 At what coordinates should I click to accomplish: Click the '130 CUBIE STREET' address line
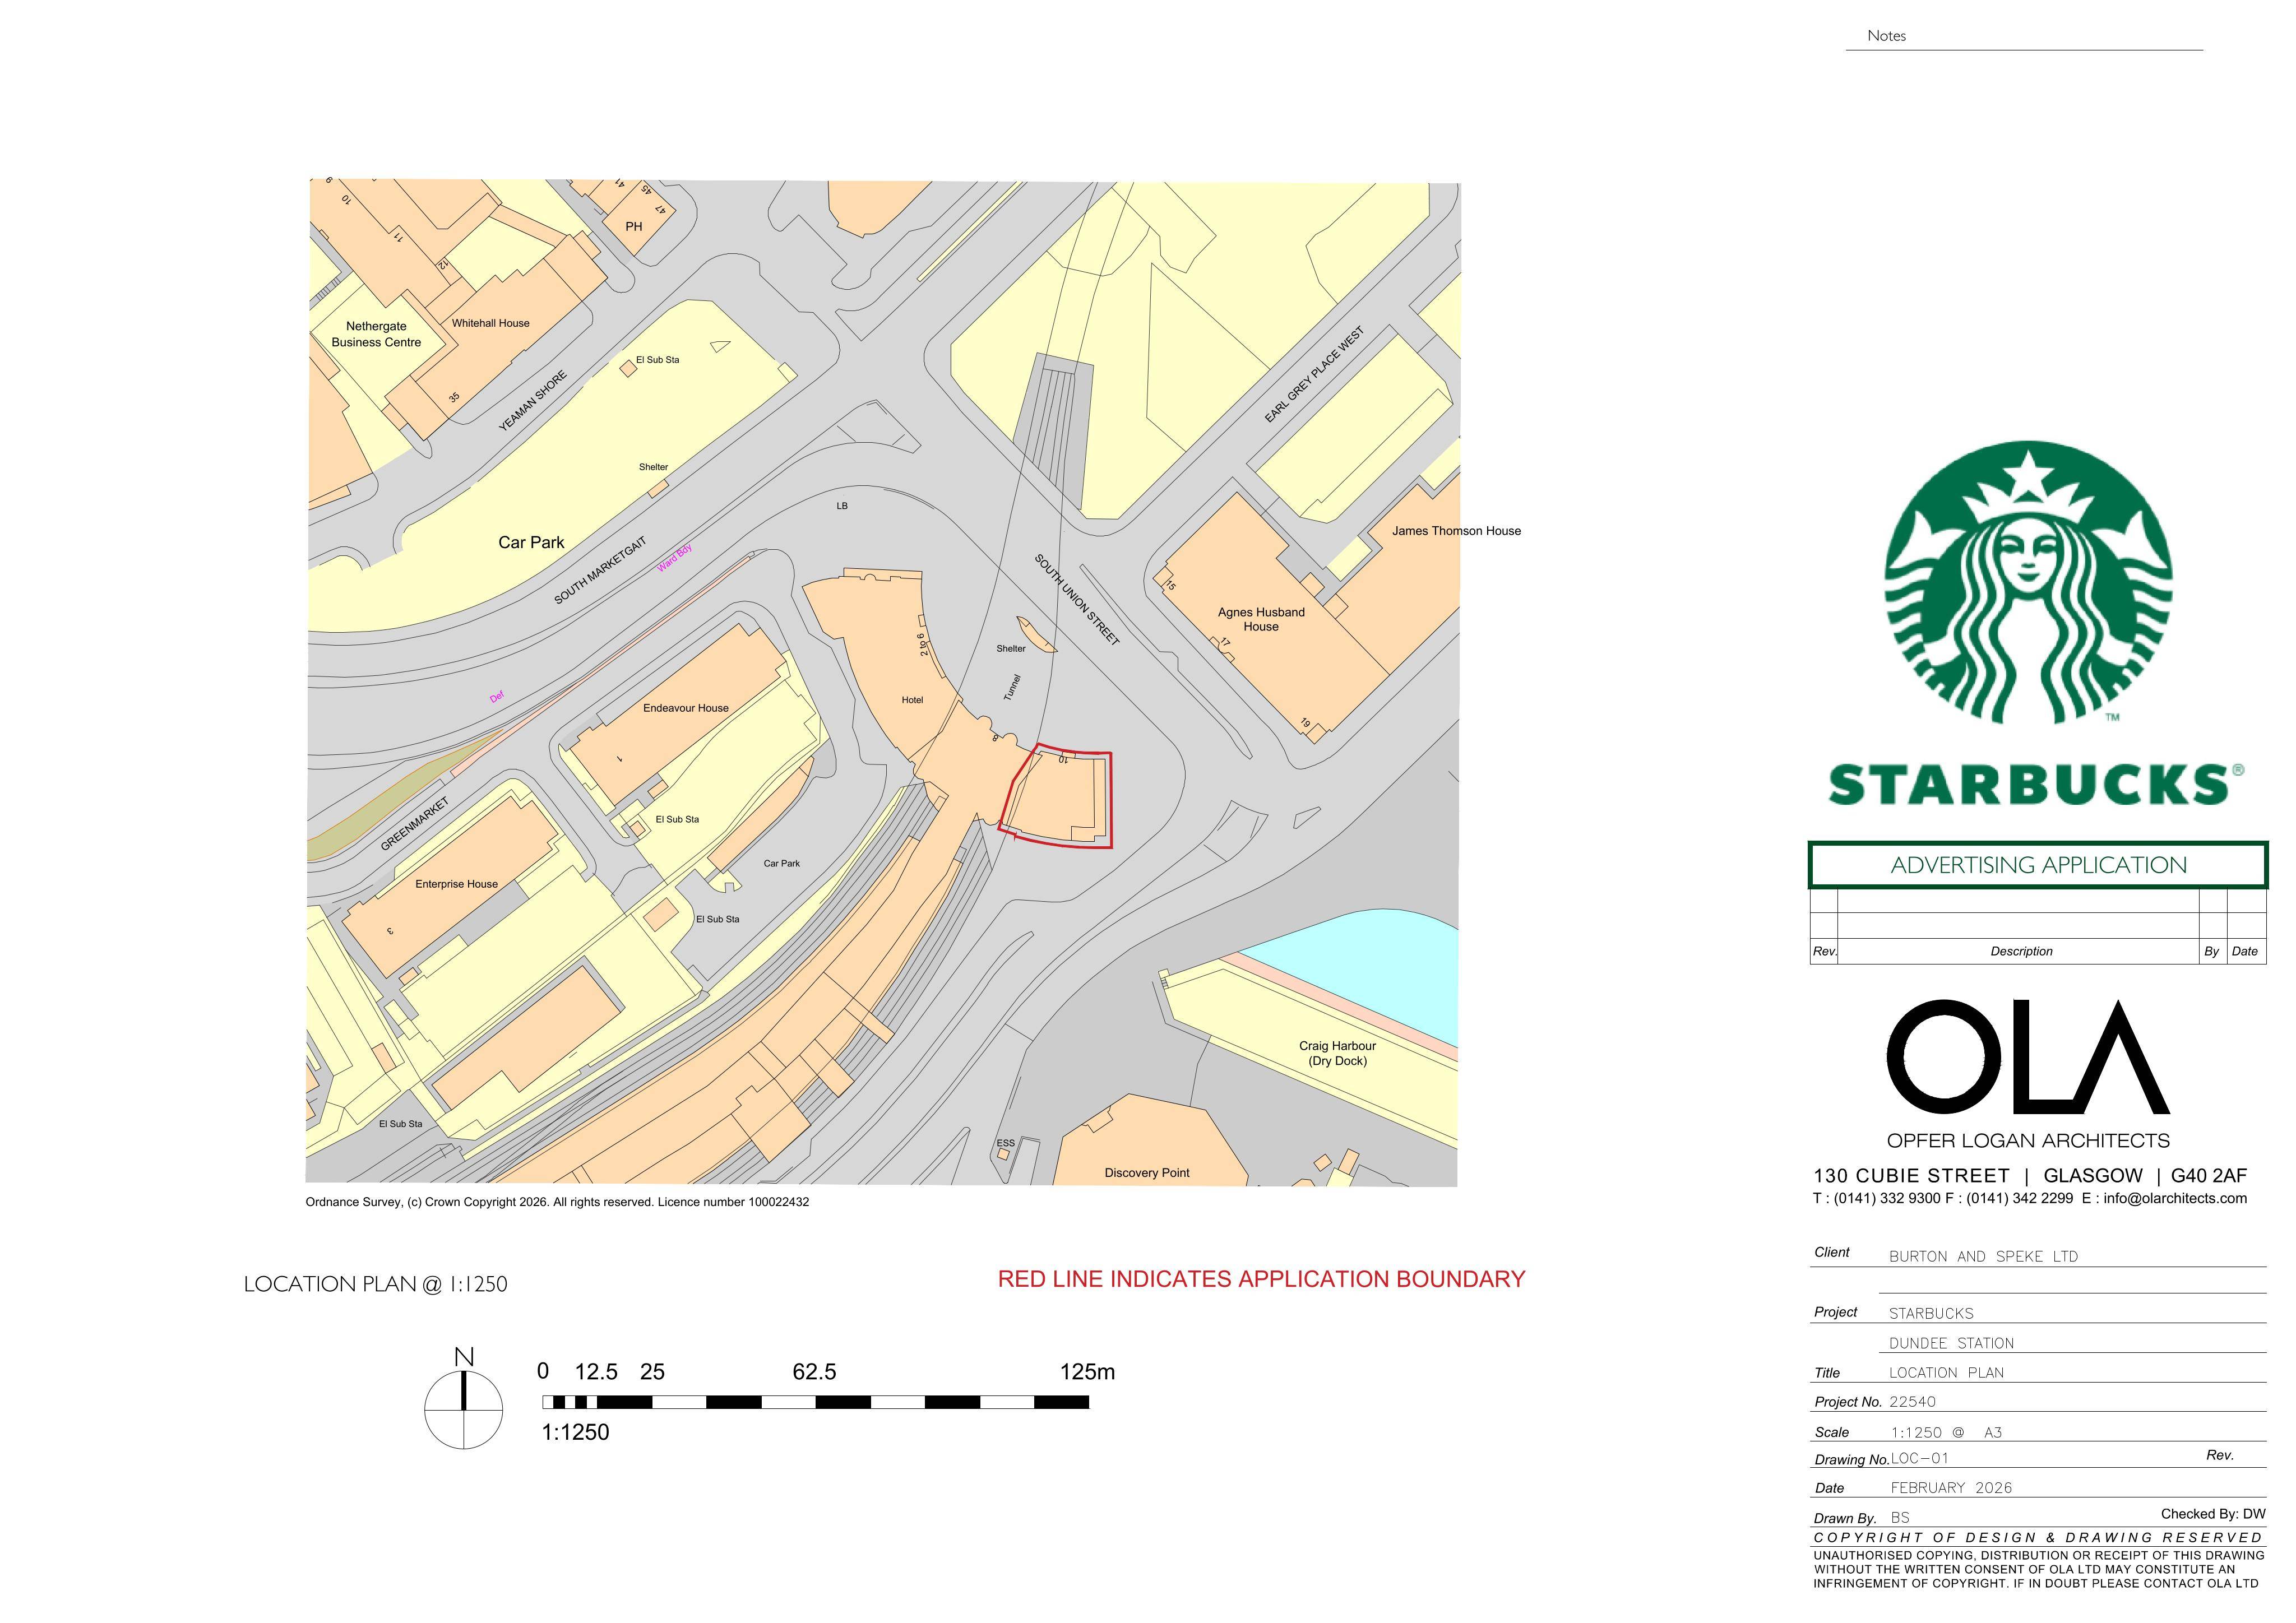[x=2030, y=1176]
